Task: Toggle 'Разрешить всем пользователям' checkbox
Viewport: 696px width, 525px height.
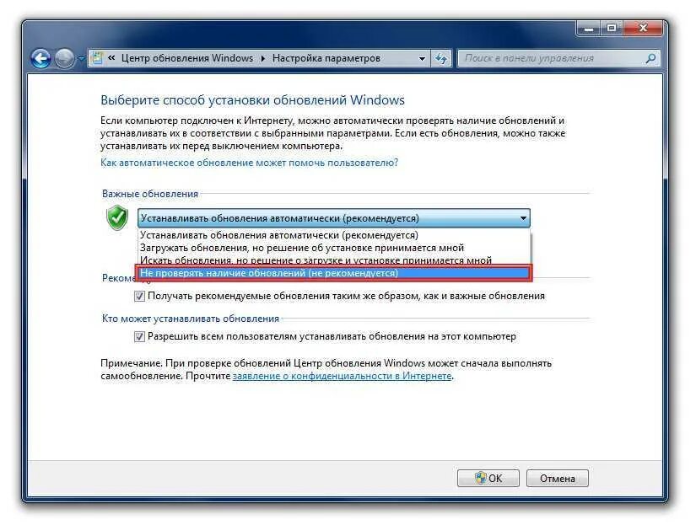Action: click(139, 337)
